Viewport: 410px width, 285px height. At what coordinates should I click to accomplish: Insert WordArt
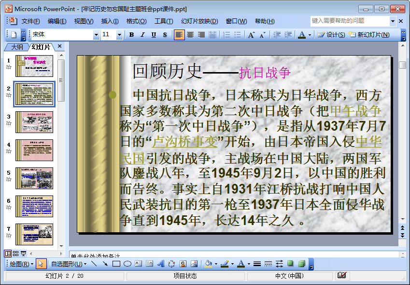[x=161, y=264]
